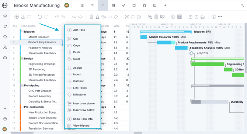Click the fill color bucket icon

(104, 17)
